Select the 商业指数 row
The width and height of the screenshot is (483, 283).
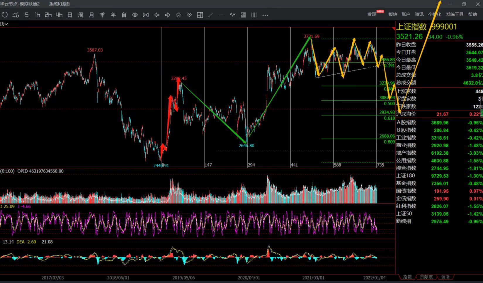[x=439, y=145]
